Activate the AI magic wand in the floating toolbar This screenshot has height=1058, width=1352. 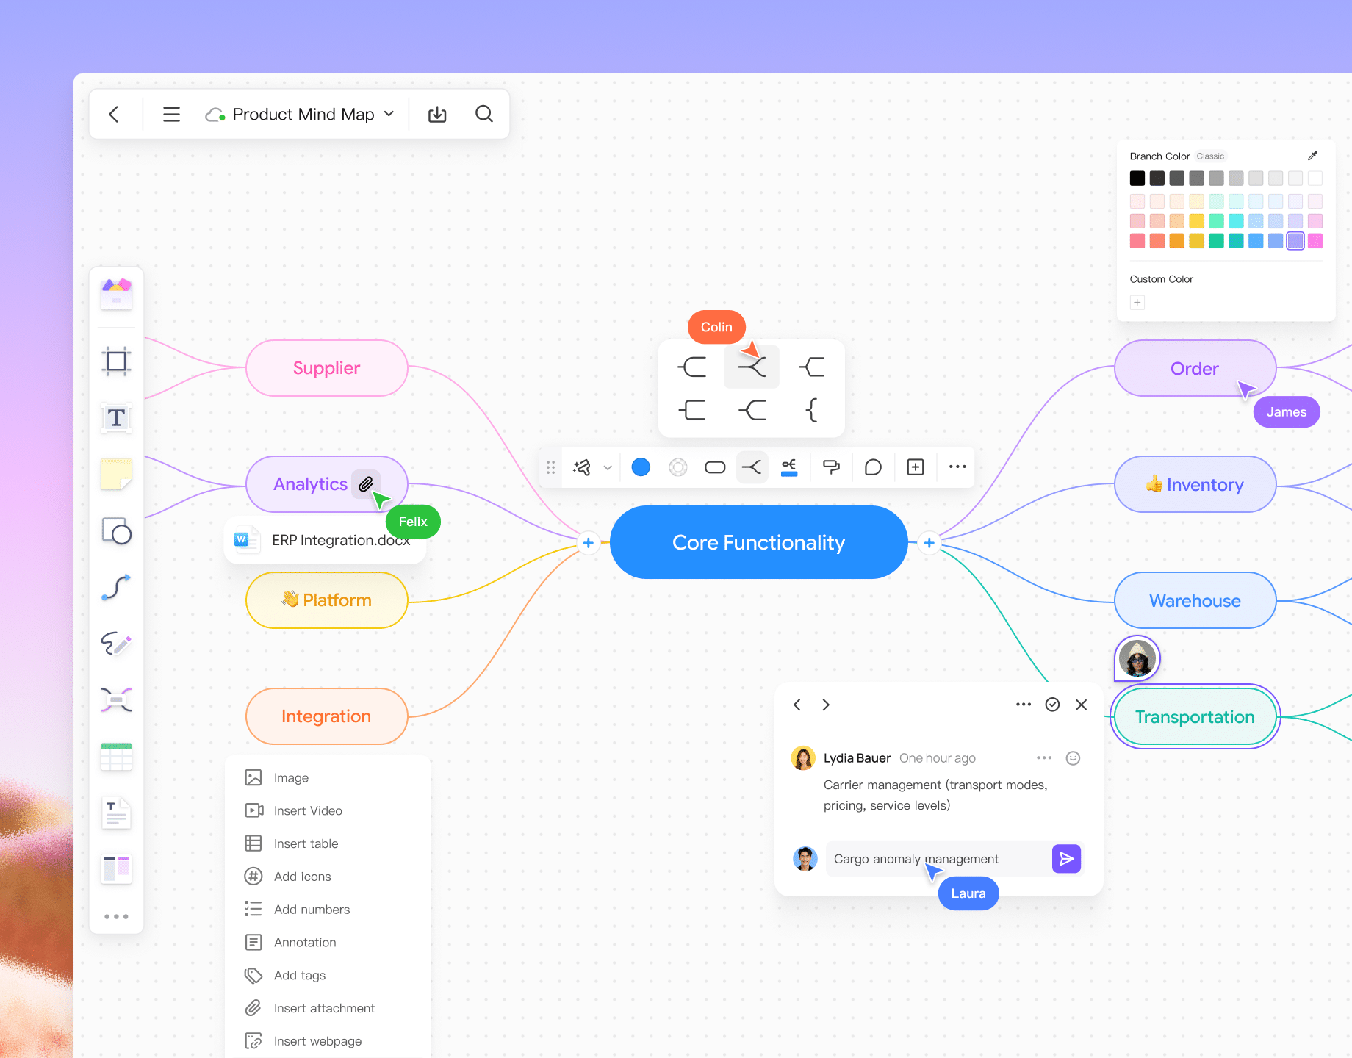[x=583, y=467]
